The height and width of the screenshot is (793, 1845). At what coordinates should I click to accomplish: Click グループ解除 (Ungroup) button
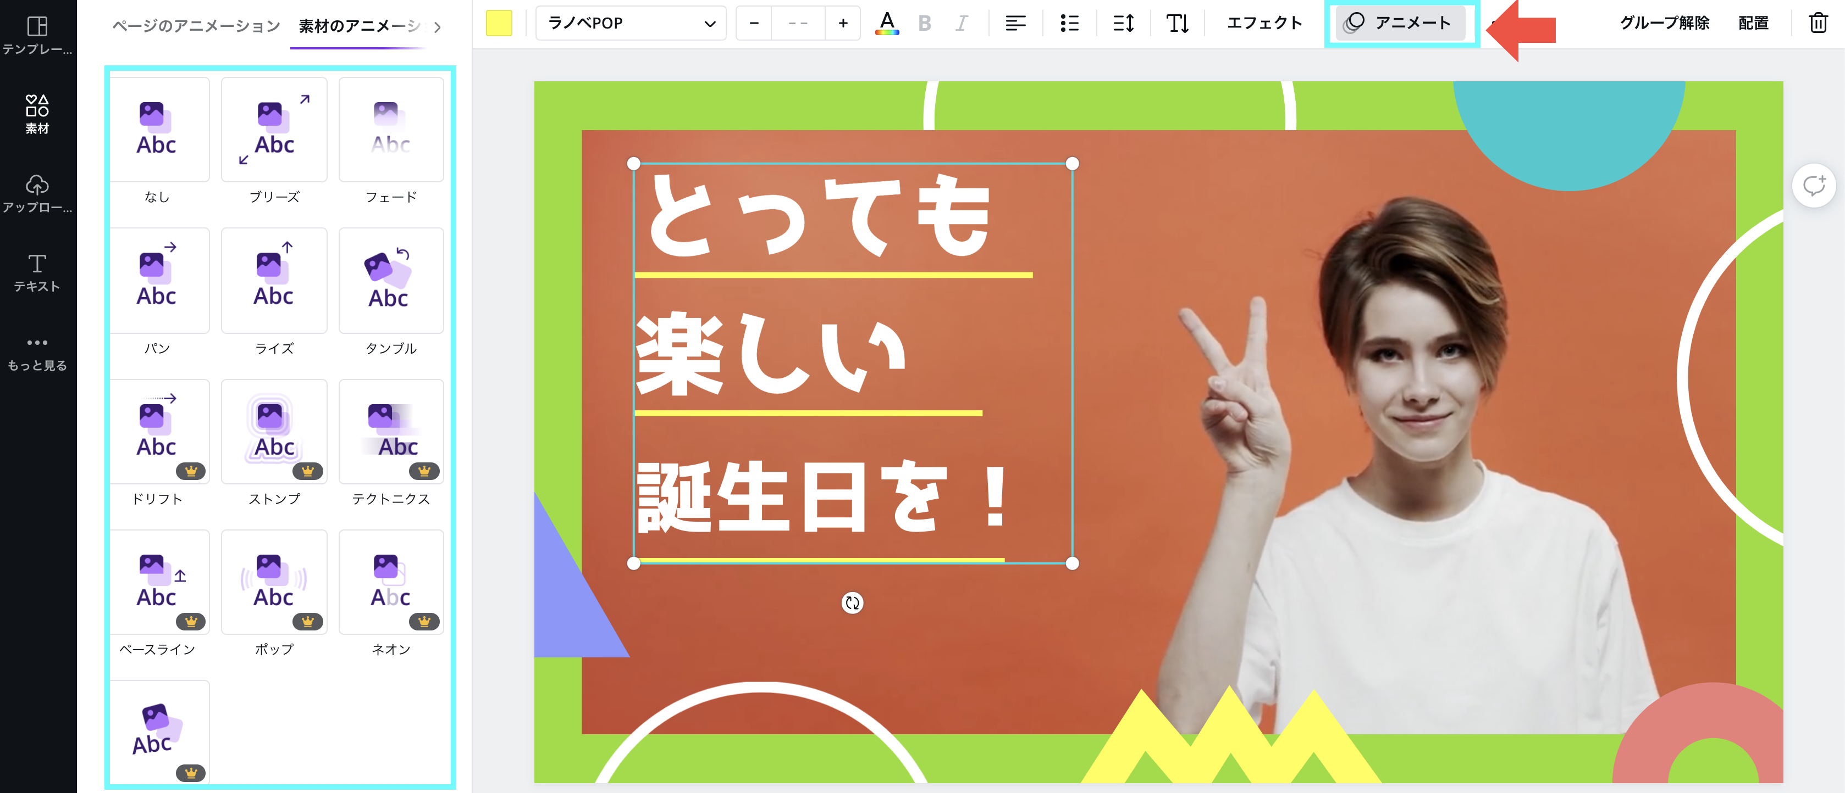point(1665,24)
